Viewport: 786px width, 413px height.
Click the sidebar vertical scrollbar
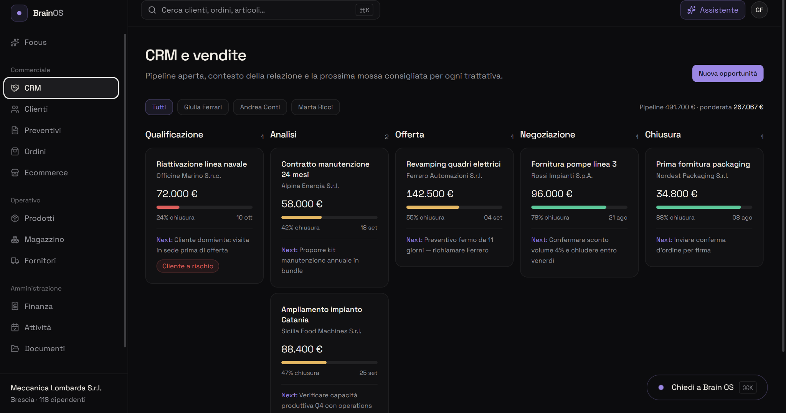(x=125, y=191)
